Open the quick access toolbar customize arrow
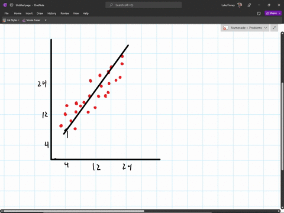 pos(46,20)
